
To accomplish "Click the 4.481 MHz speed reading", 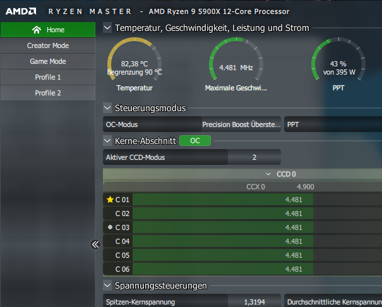I will [x=236, y=68].
